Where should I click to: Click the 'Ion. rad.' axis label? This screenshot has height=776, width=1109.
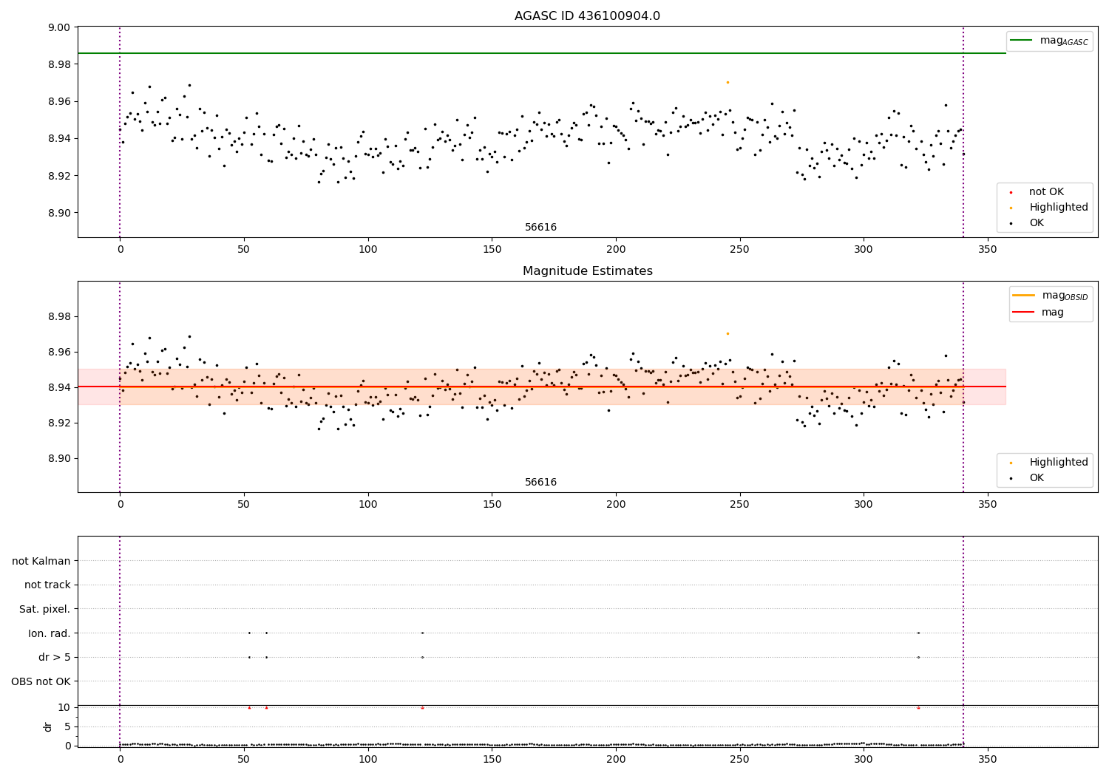point(50,634)
